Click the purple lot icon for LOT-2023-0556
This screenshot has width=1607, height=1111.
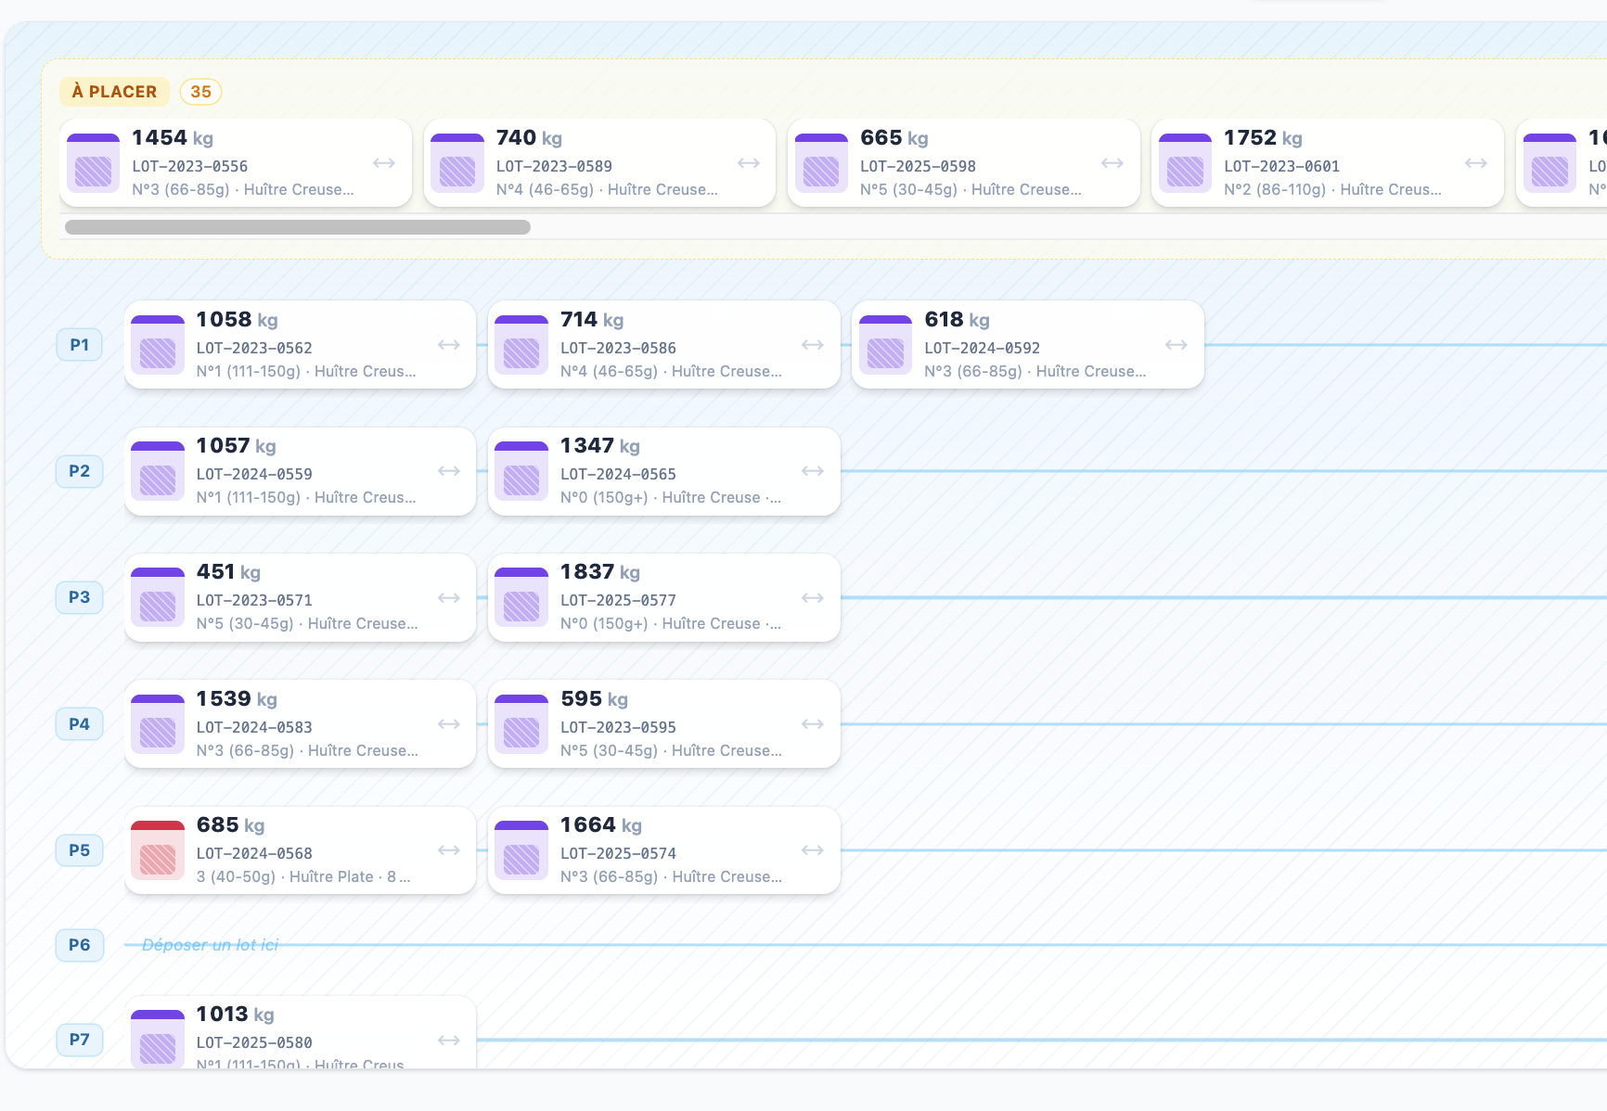coord(94,162)
